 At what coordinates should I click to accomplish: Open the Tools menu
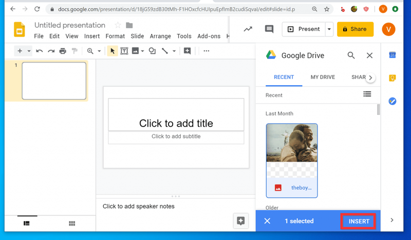point(184,36)
